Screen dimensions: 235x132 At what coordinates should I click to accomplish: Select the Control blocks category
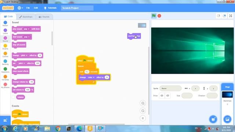5,55
